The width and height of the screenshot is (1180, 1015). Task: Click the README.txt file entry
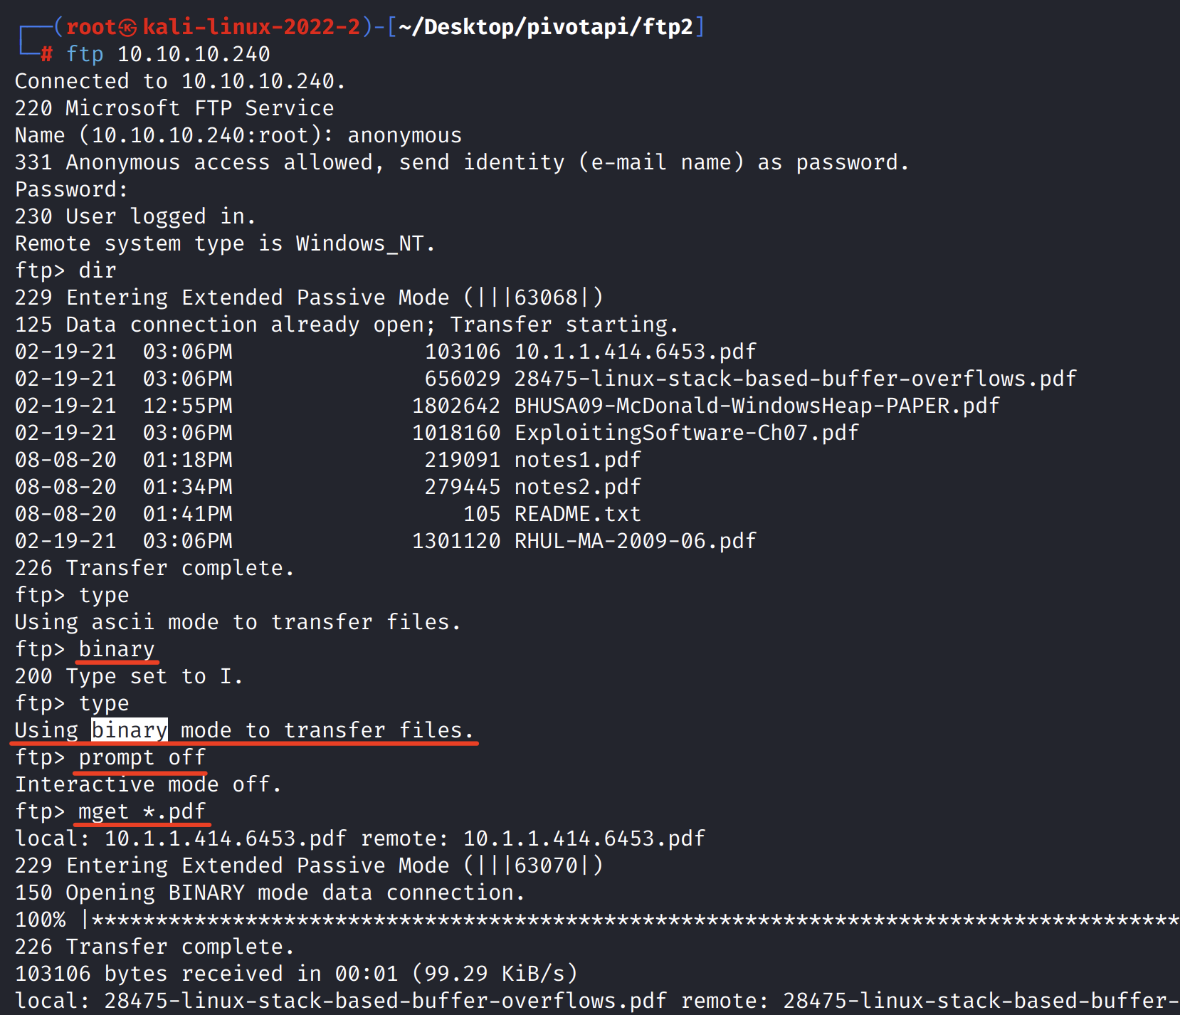577,514
